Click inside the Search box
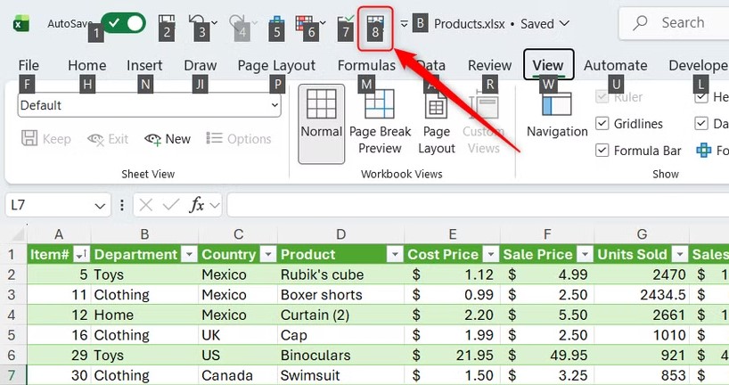The height and width of the screenshot is (385, 729). click(674, 22)
